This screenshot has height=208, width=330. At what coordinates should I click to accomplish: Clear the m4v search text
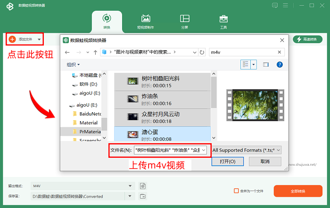point(279,52)
